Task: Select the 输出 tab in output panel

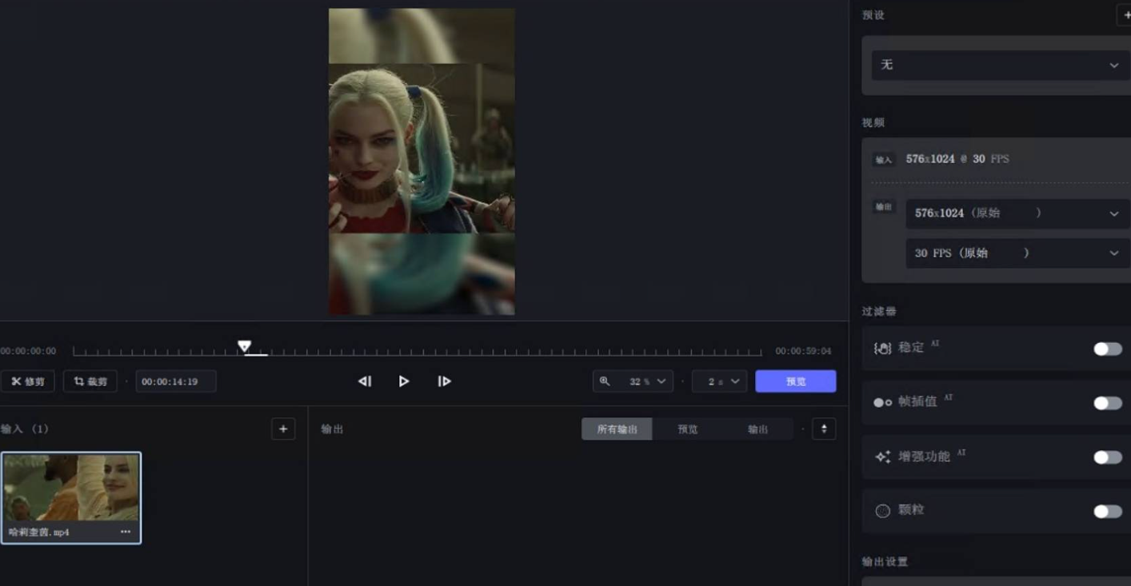Action: [x=758, y=429]
